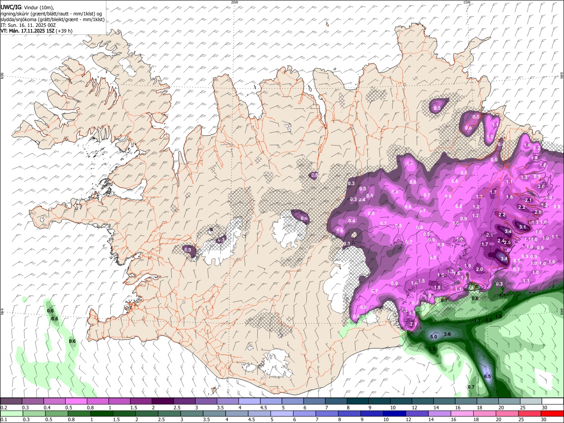Click the upper legend swatch between 20 and 25
The height and width of the screenshot is (423, 564).
pos(509,401)
